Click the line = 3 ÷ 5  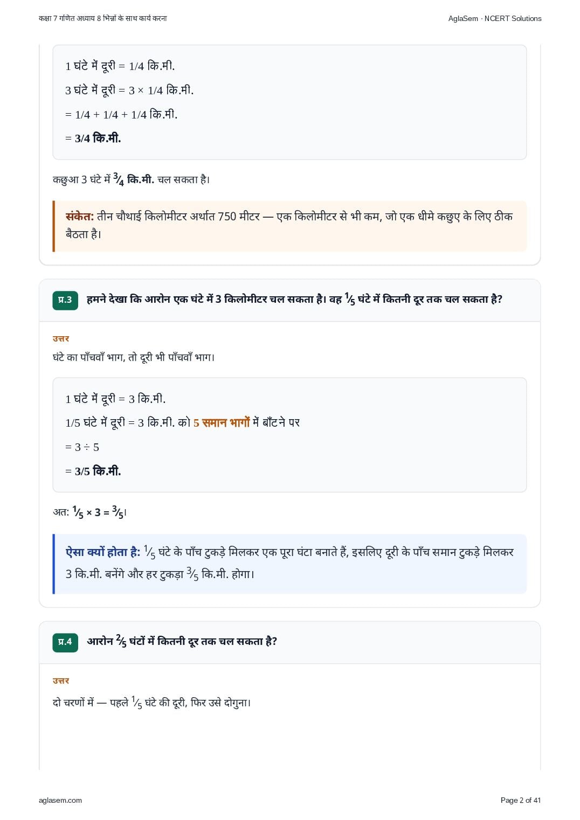[x=82, y=447]
